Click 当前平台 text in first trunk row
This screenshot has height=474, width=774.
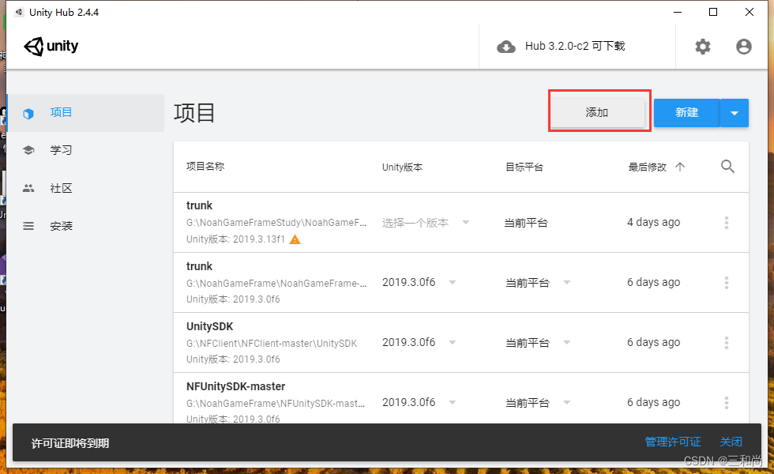tap(526, 223)
